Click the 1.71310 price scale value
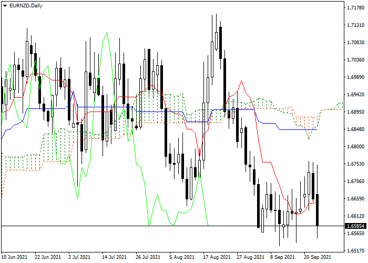368x263 pixels. 355,25
